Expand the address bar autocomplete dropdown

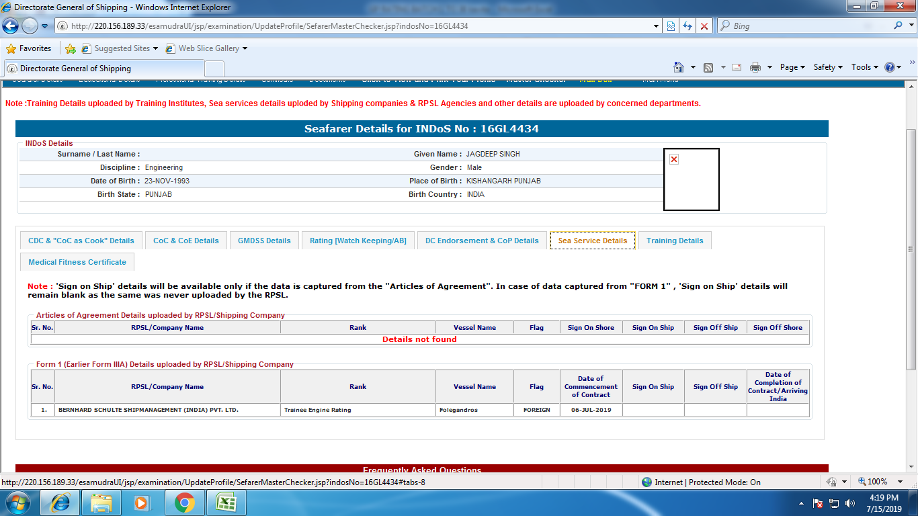[x=657, y=26]
